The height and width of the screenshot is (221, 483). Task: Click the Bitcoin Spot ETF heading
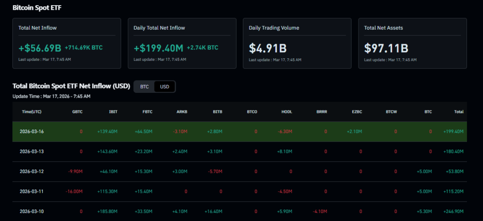(x=37, y=8)
